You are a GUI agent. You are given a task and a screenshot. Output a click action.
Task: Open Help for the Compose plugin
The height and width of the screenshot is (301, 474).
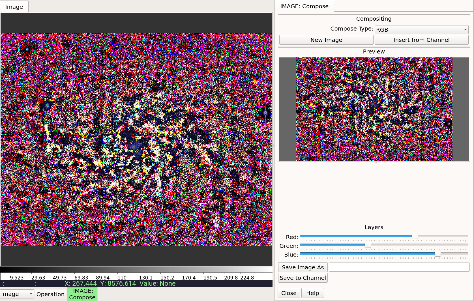pos(312,293)
